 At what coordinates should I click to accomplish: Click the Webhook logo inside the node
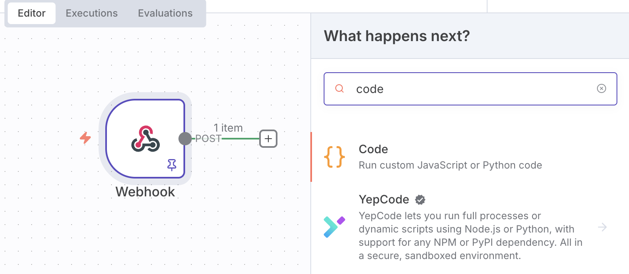click(x=146, y=139)
